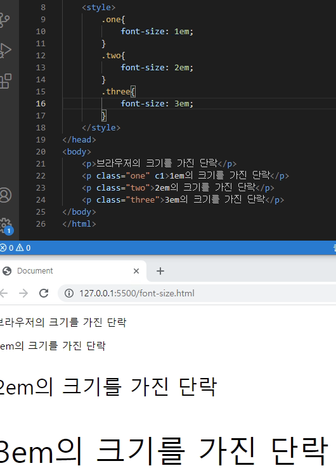Click the rendered 2em paragraph in the browser
Viewport: 336px width, 473px height.
tap(108, 387)
